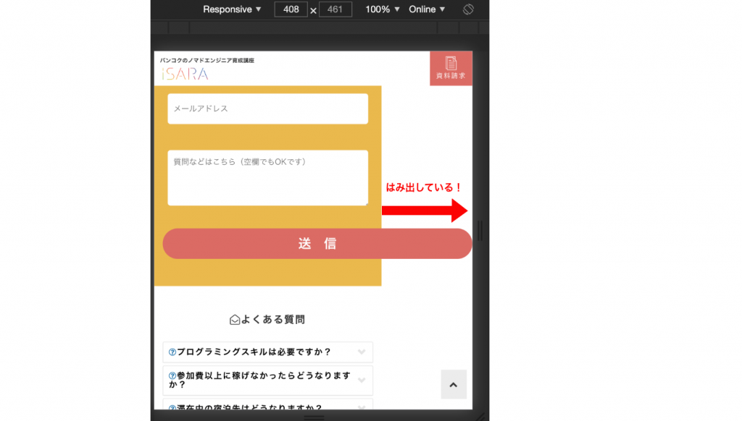742x421 pixels.
Task: Open the Online throttling dropdown
Action: [x=427, y=9]
